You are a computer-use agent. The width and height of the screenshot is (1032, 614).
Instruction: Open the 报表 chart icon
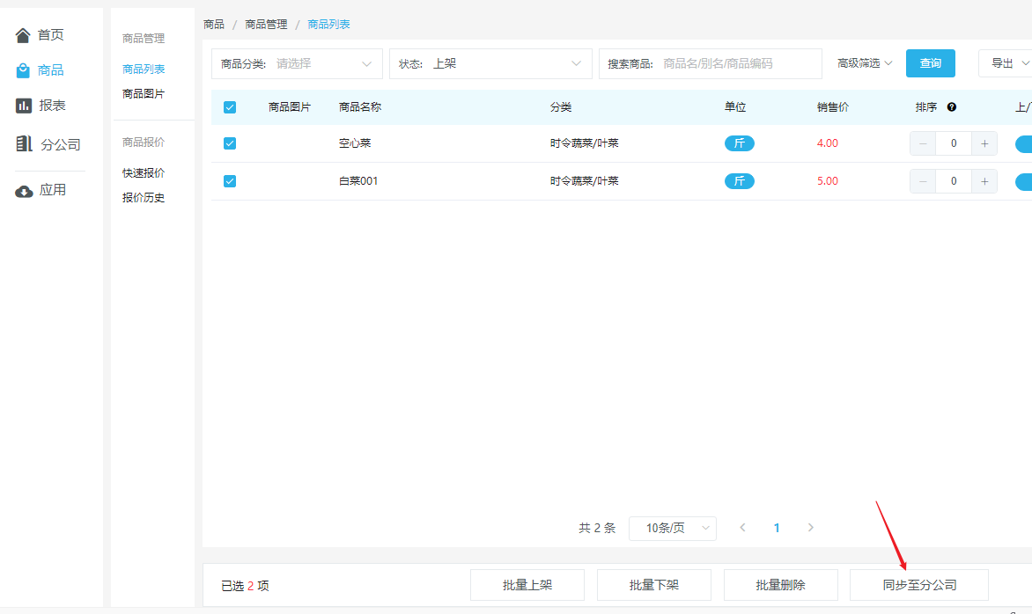click(x=24, y=106)
